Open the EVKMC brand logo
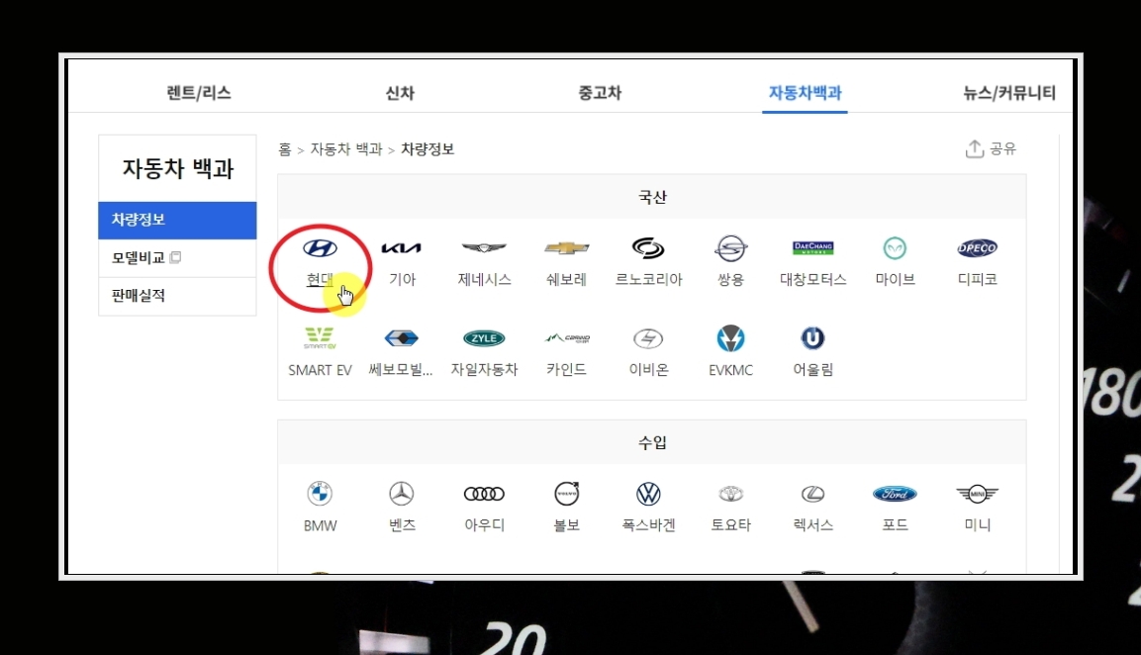Image resolution: width=1141 pixels, height=655 pixels. (730, 337)
